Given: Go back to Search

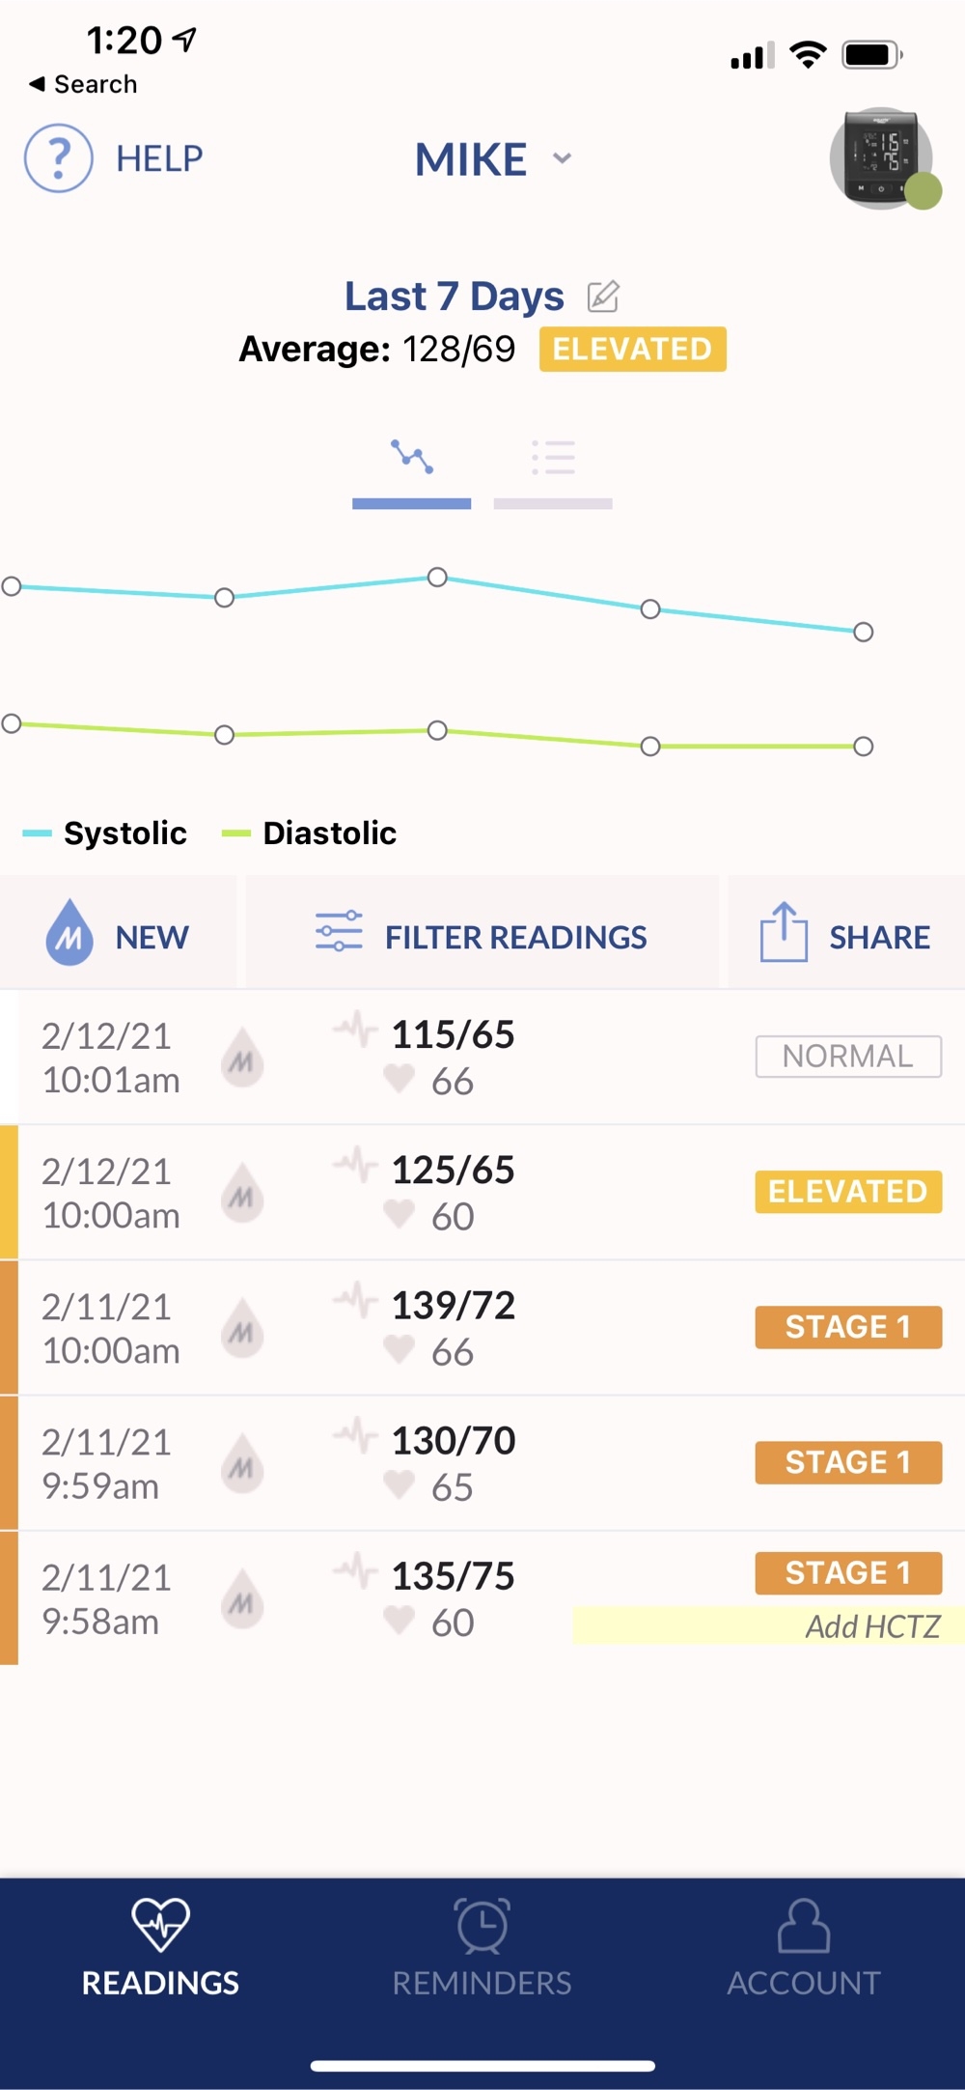Looking at the screenshot, I should [x=84, y=84].
